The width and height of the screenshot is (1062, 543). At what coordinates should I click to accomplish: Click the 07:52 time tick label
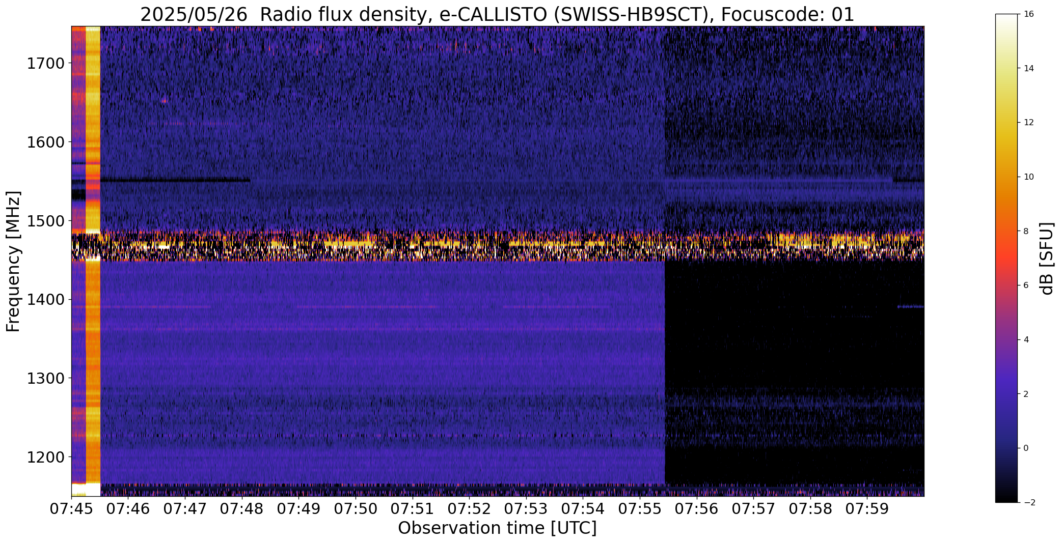[x=469, y=509]
